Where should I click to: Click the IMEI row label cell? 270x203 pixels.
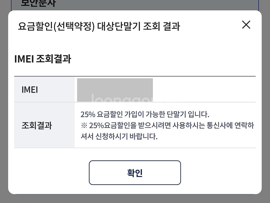30,90
